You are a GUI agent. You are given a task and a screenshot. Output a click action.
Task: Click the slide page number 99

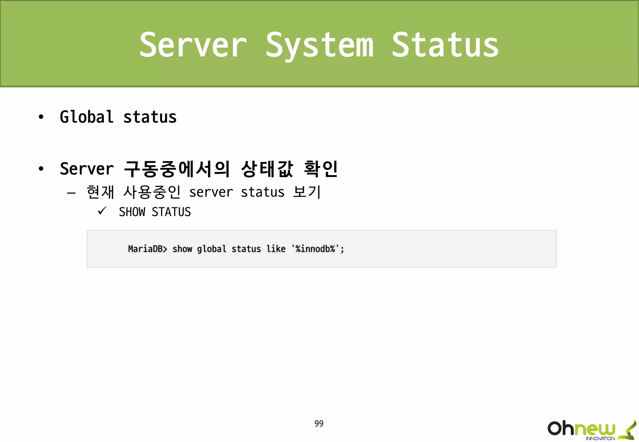(319, 423)
